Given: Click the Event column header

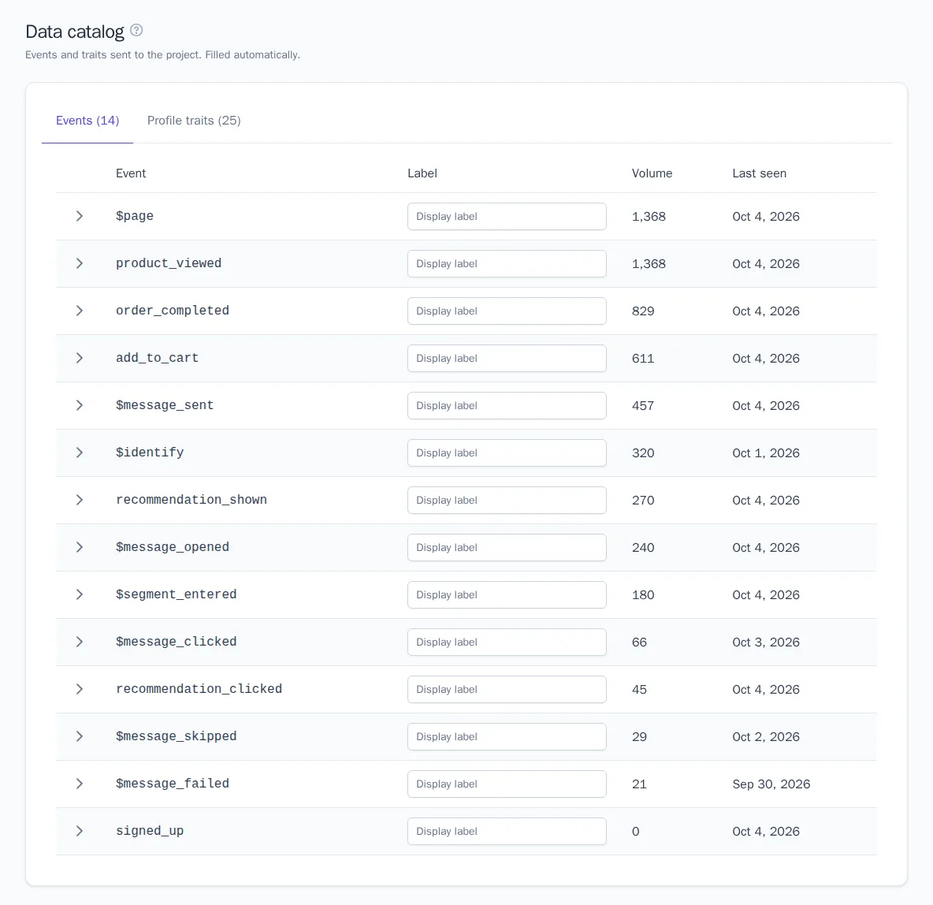Looking at the screenshot, I should [x=131, y=173].
